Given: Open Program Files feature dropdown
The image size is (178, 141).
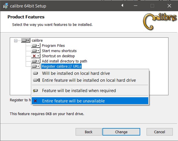Looking at the screenshot, I should (x=36, y=46).
